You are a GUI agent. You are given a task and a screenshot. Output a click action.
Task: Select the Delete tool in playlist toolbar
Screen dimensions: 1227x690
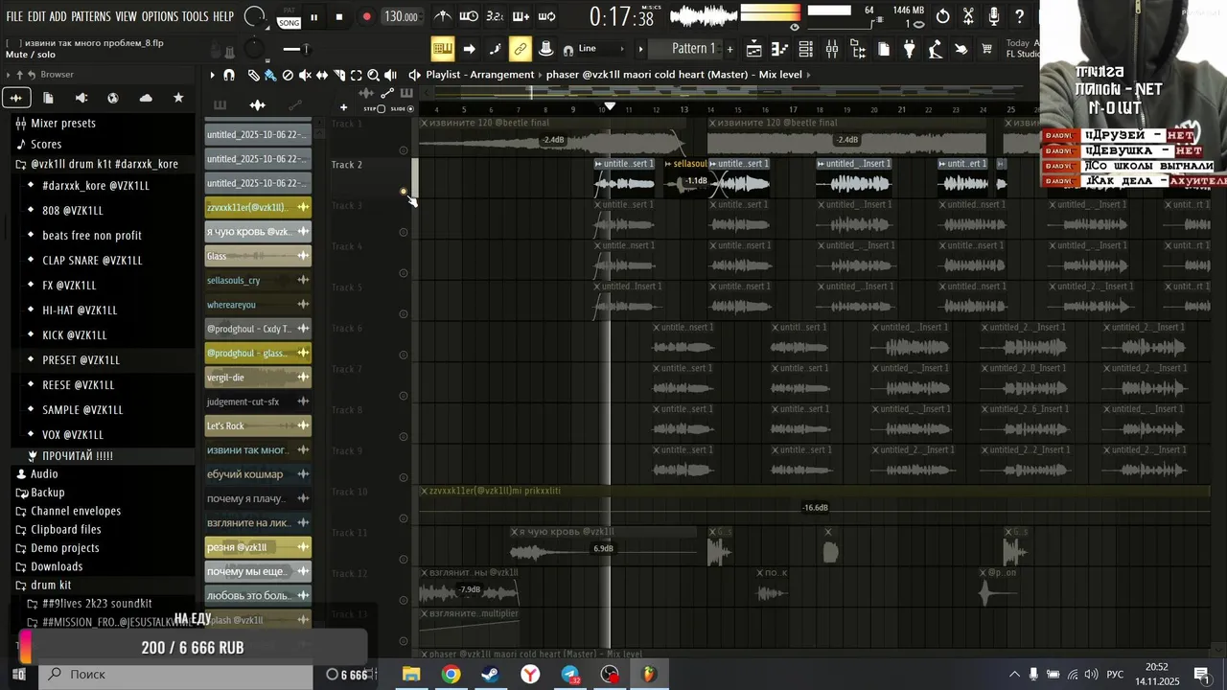288,75
